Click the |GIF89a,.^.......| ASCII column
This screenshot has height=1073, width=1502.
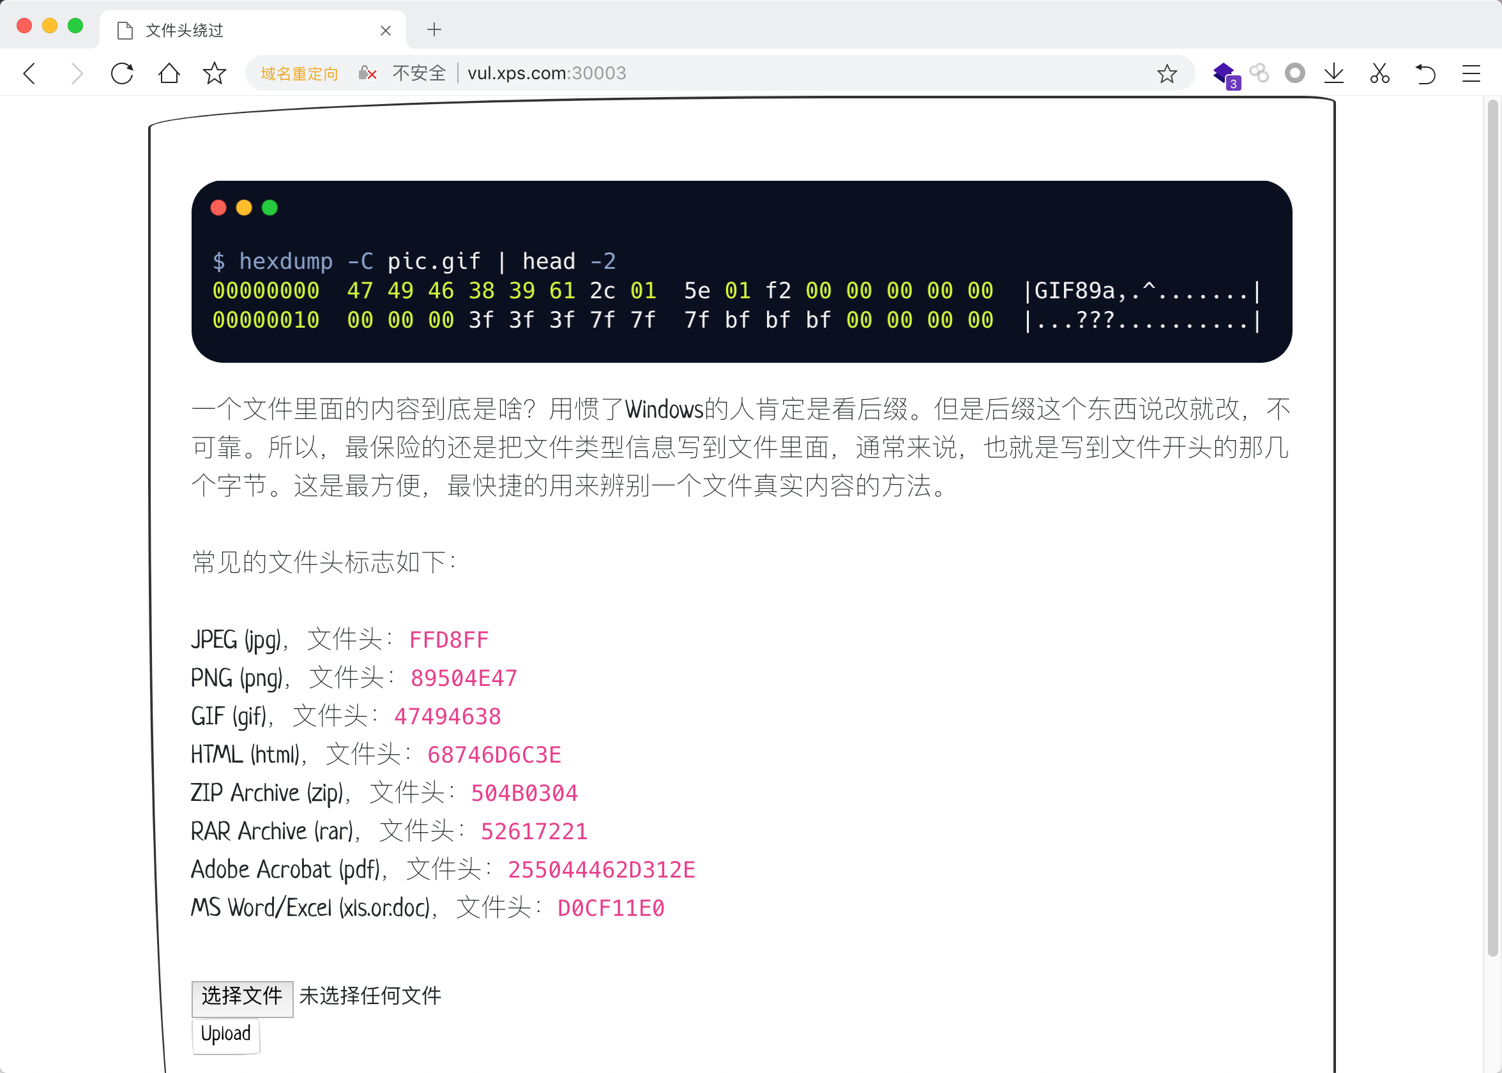1142,291
